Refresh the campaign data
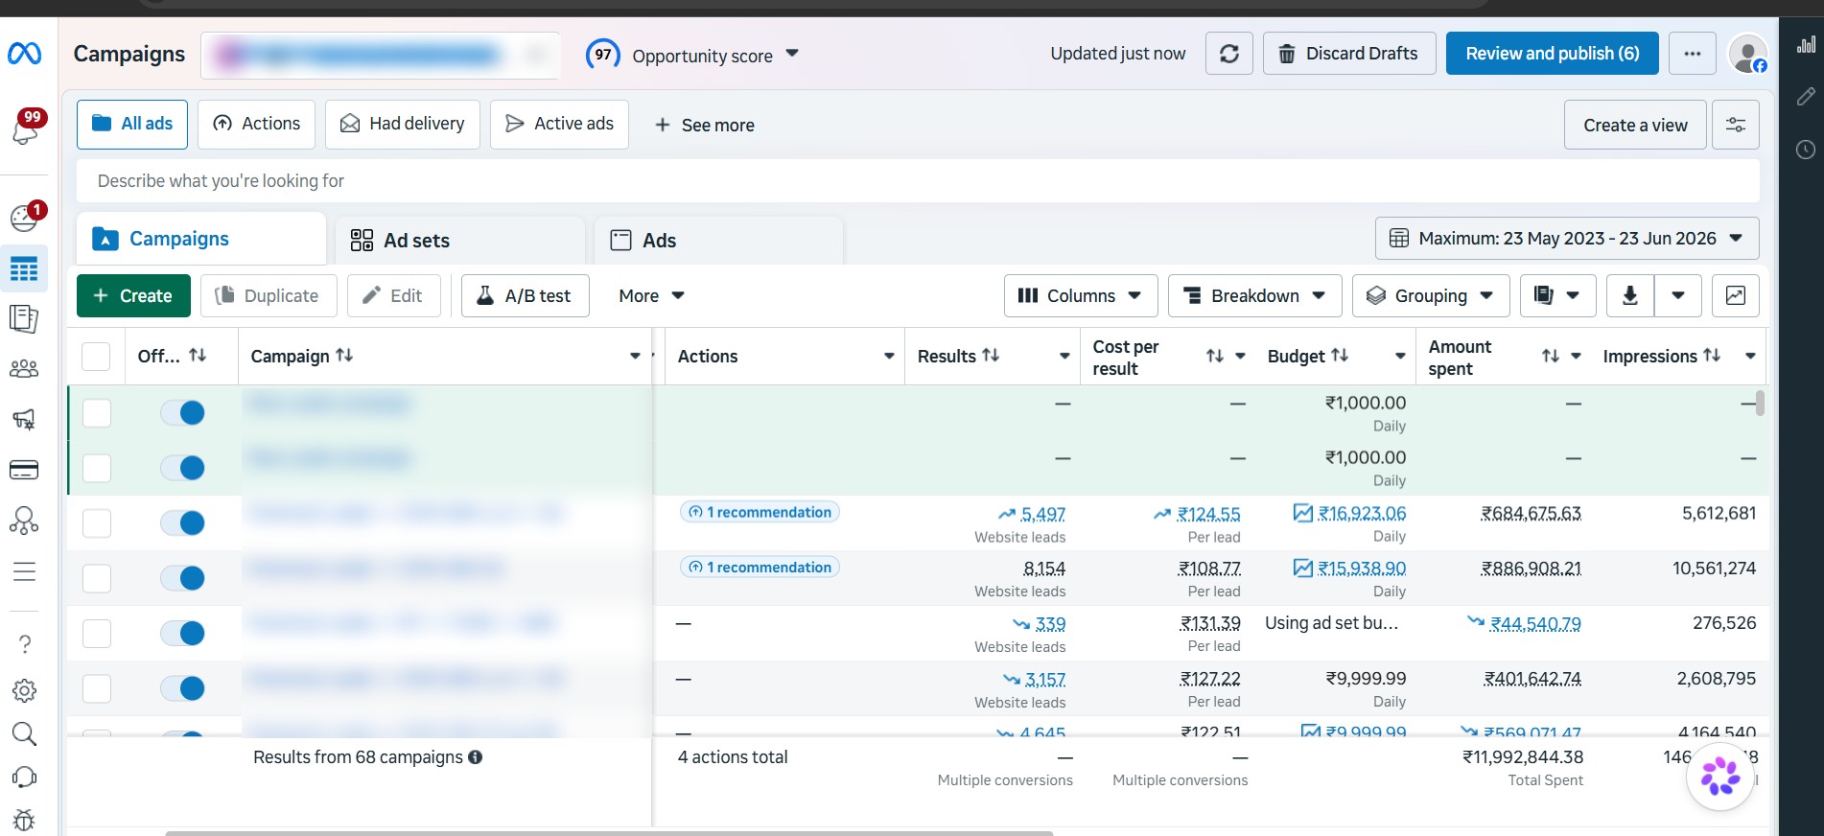The width and height of the screenshot is (1824, 836). pos(1229,54)
